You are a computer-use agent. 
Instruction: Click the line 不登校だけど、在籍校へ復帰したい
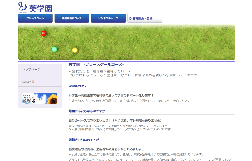click(x=99, y=71)
